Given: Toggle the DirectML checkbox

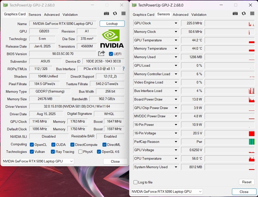Looking at the screenshot, I should pyautogui.click(x=104, y=145).
